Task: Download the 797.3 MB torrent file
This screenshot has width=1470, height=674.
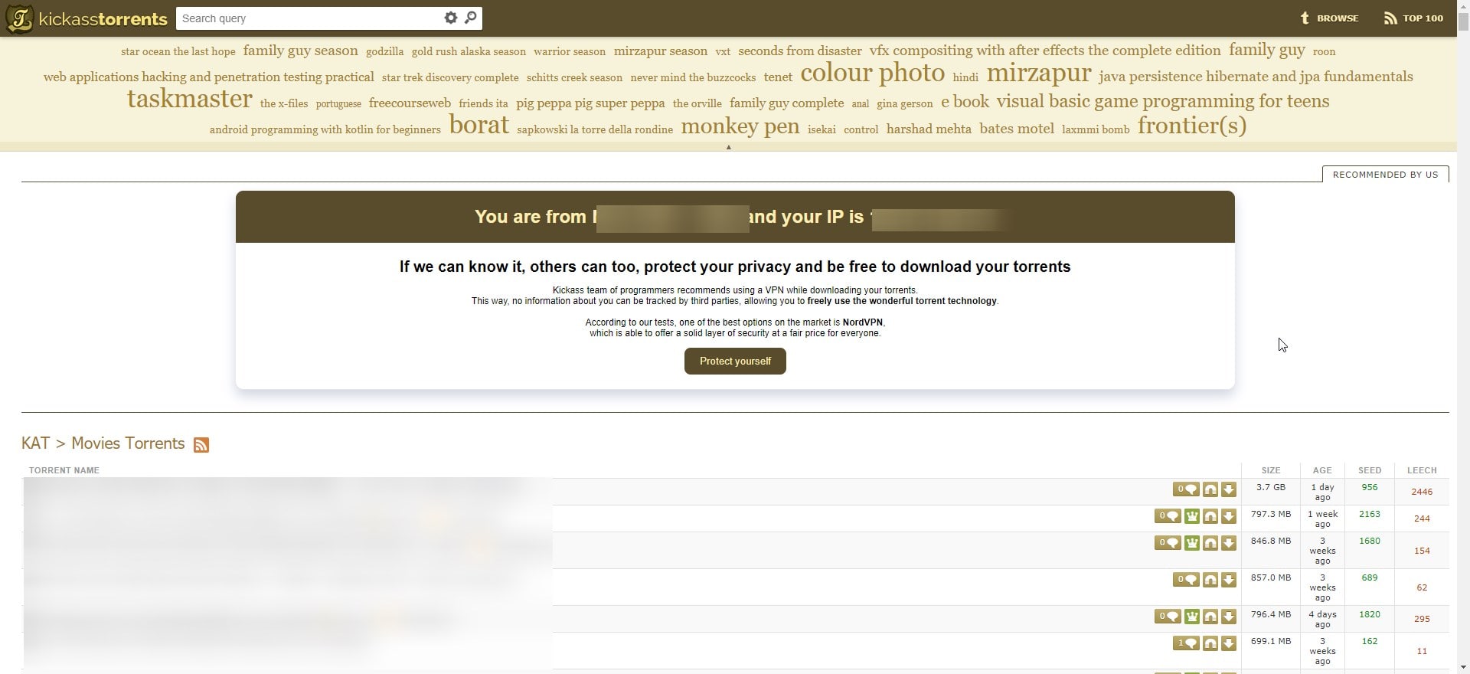Action: pos(1229,516)
